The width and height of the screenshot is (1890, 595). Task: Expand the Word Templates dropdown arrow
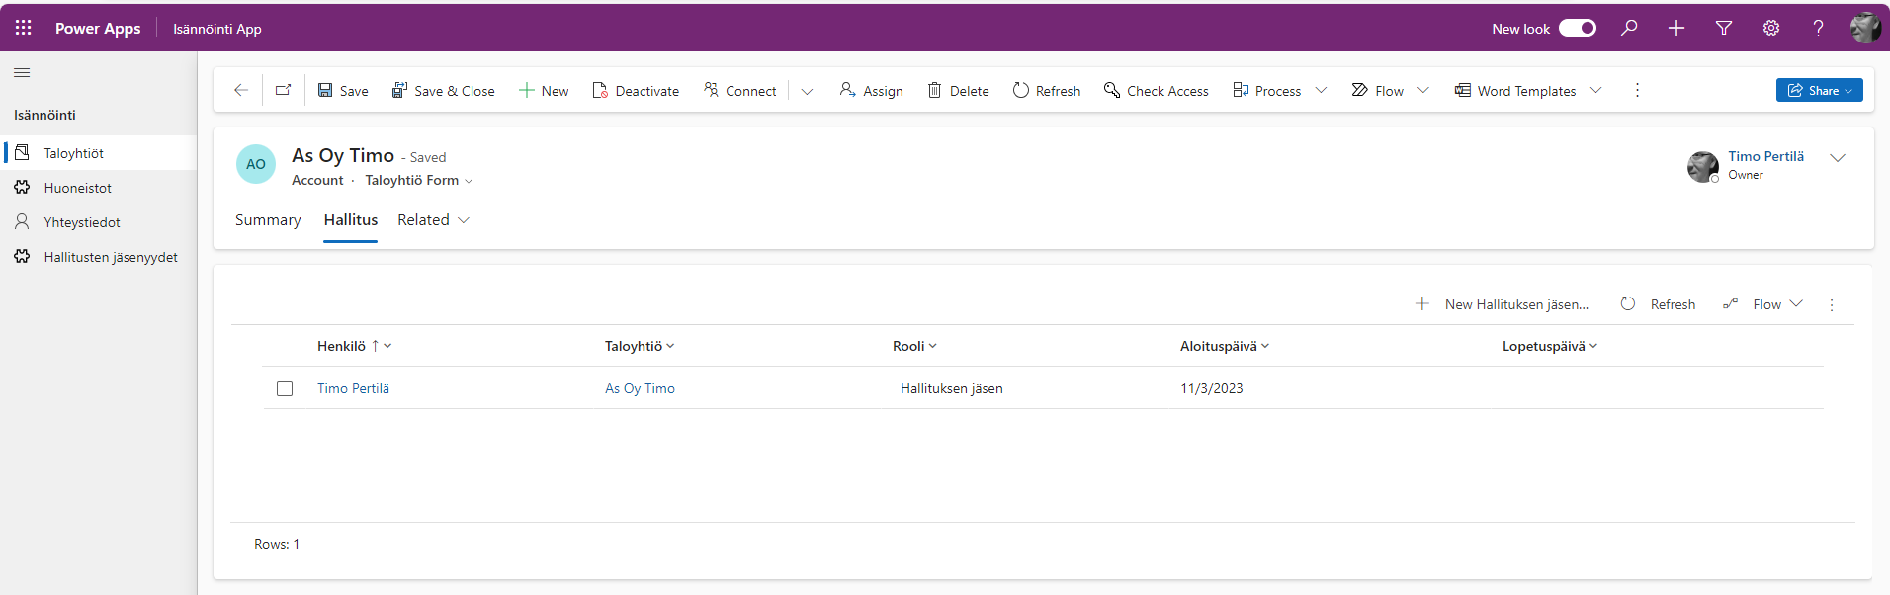(1595, 90)
